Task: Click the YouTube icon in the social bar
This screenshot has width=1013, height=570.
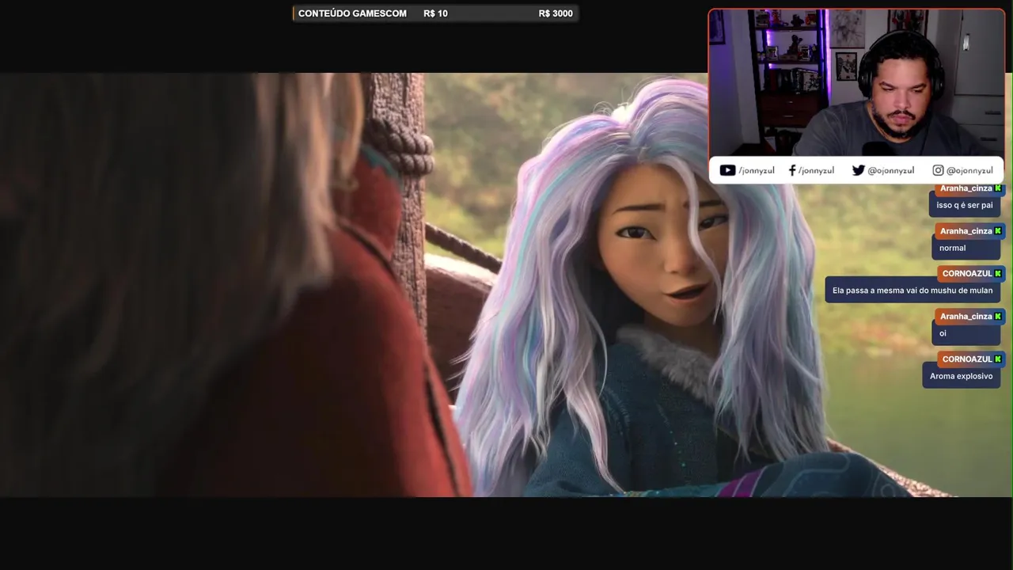Action: pyautogui.click(x=727, y=170)
